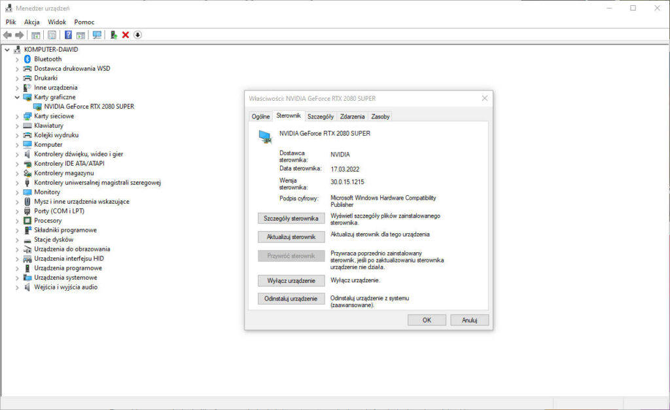
Task: Switch to the Zdarzenia tab
Action: coord(353,117)
